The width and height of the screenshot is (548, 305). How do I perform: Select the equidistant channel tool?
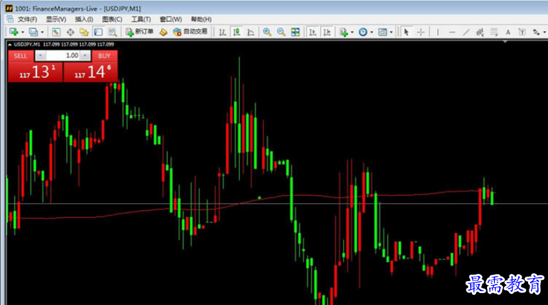[x=480, y=32]
